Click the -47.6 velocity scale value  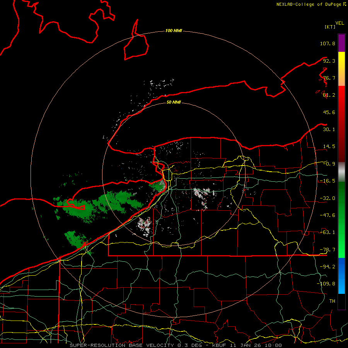(328, 215)
